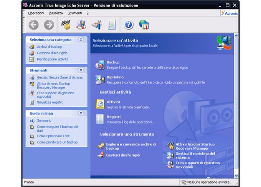Click the Archivi di backup sidebar icon
Screen dimensions: 261x187
pyautogui.click(x=32, y=47)
